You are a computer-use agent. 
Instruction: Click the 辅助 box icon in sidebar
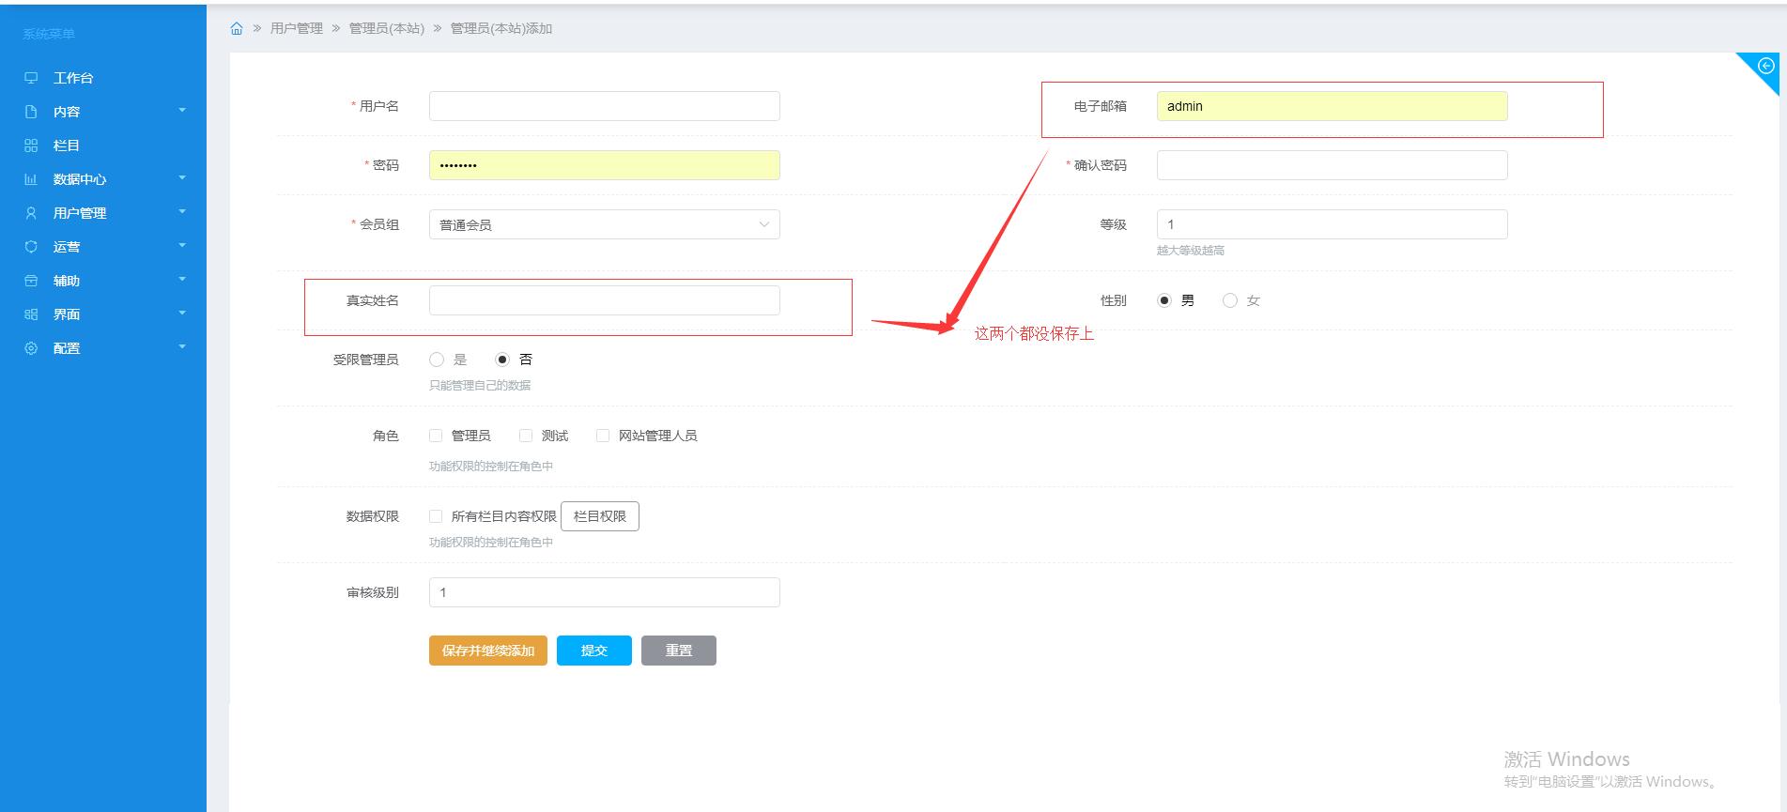31,281
